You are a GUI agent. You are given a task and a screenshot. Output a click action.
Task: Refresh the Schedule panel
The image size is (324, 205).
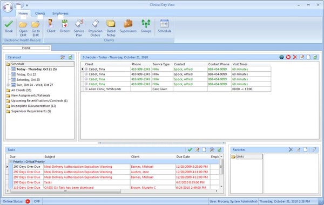pos(315,57)
